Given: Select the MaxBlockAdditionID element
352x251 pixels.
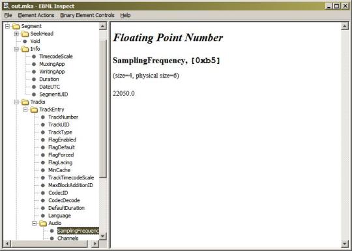Looking at the screenshot, I should point(70,185).
